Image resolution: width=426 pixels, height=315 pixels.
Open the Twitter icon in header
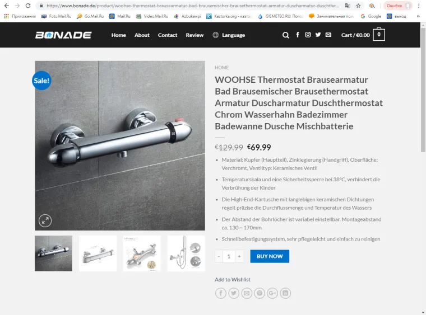pyautogui.click(x=318, y=35)
